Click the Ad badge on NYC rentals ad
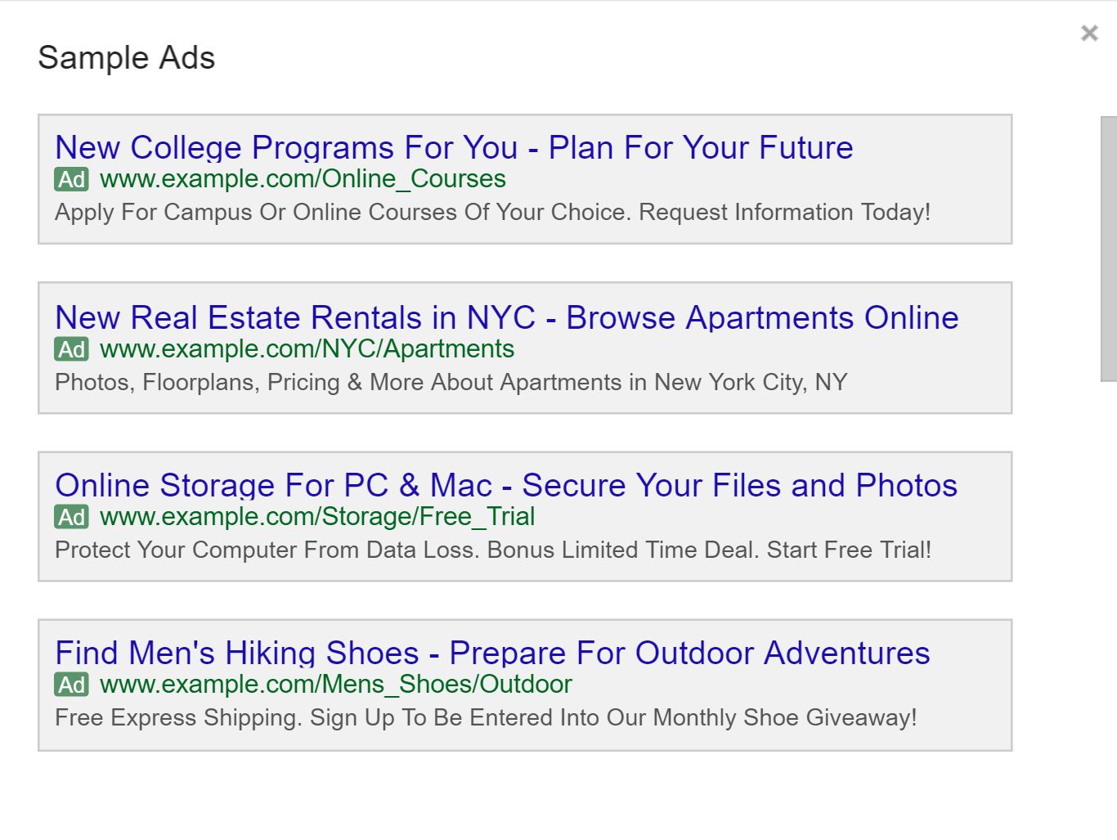Viewport: 1117px width, 840px height. click(71, 349)
